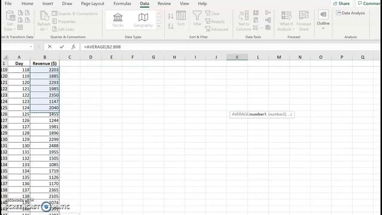Click the Edit Links button

[63, 29]
